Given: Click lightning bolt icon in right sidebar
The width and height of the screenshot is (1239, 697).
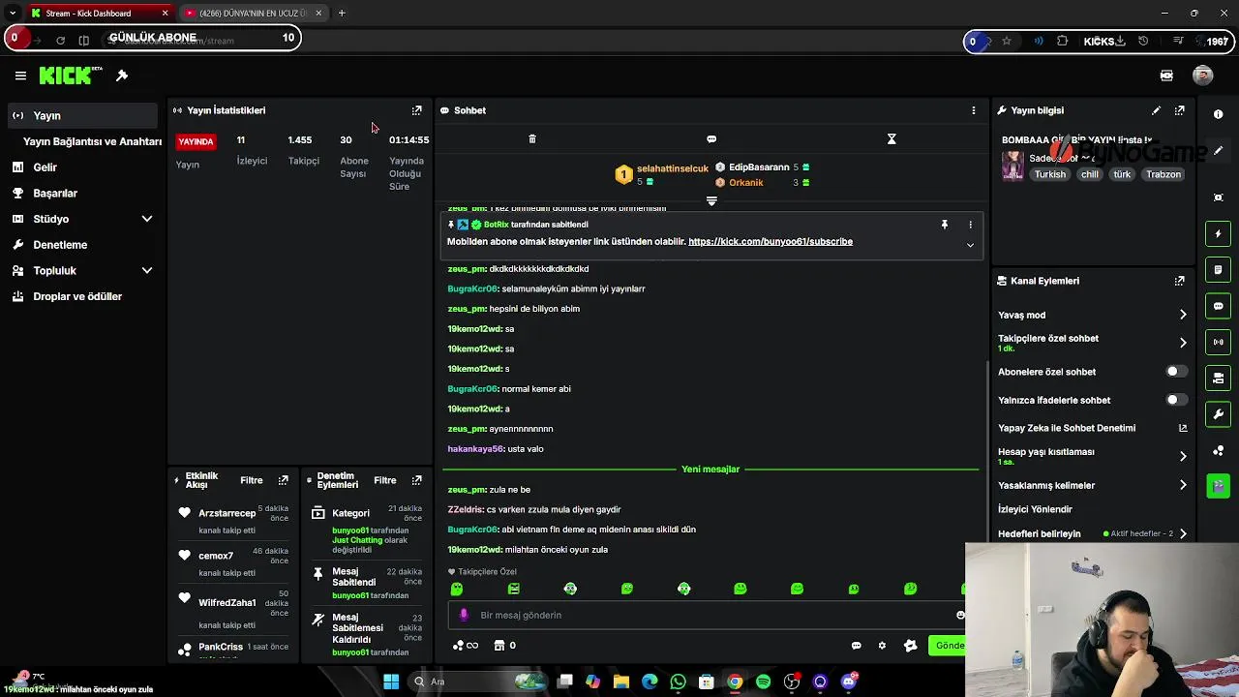Looking at the screenshot, I should (1218, 234).
